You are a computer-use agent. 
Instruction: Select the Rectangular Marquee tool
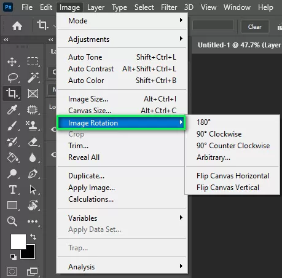click(x=33, y=62)
